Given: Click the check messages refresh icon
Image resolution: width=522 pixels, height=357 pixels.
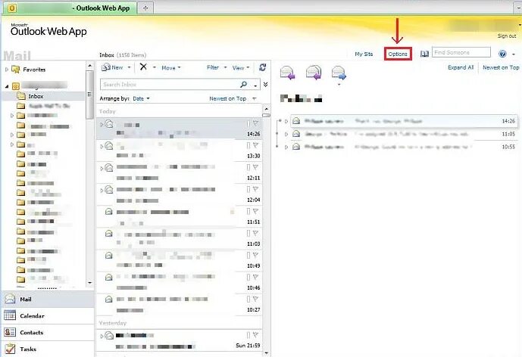Looking at the screenshot, I should tap(262, 67).
